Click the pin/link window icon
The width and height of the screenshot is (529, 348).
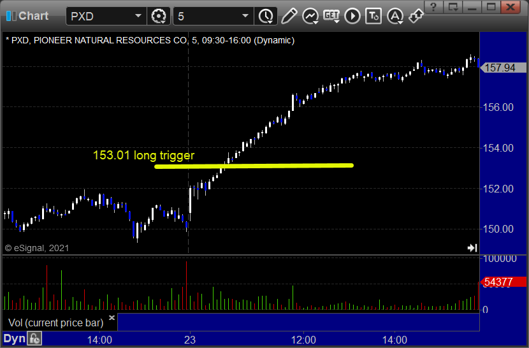click(416, 16)
